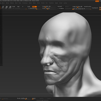This screenshot has width=101, height=101.
Task: Click the Angle Of View slider
Action: point(77,7)
